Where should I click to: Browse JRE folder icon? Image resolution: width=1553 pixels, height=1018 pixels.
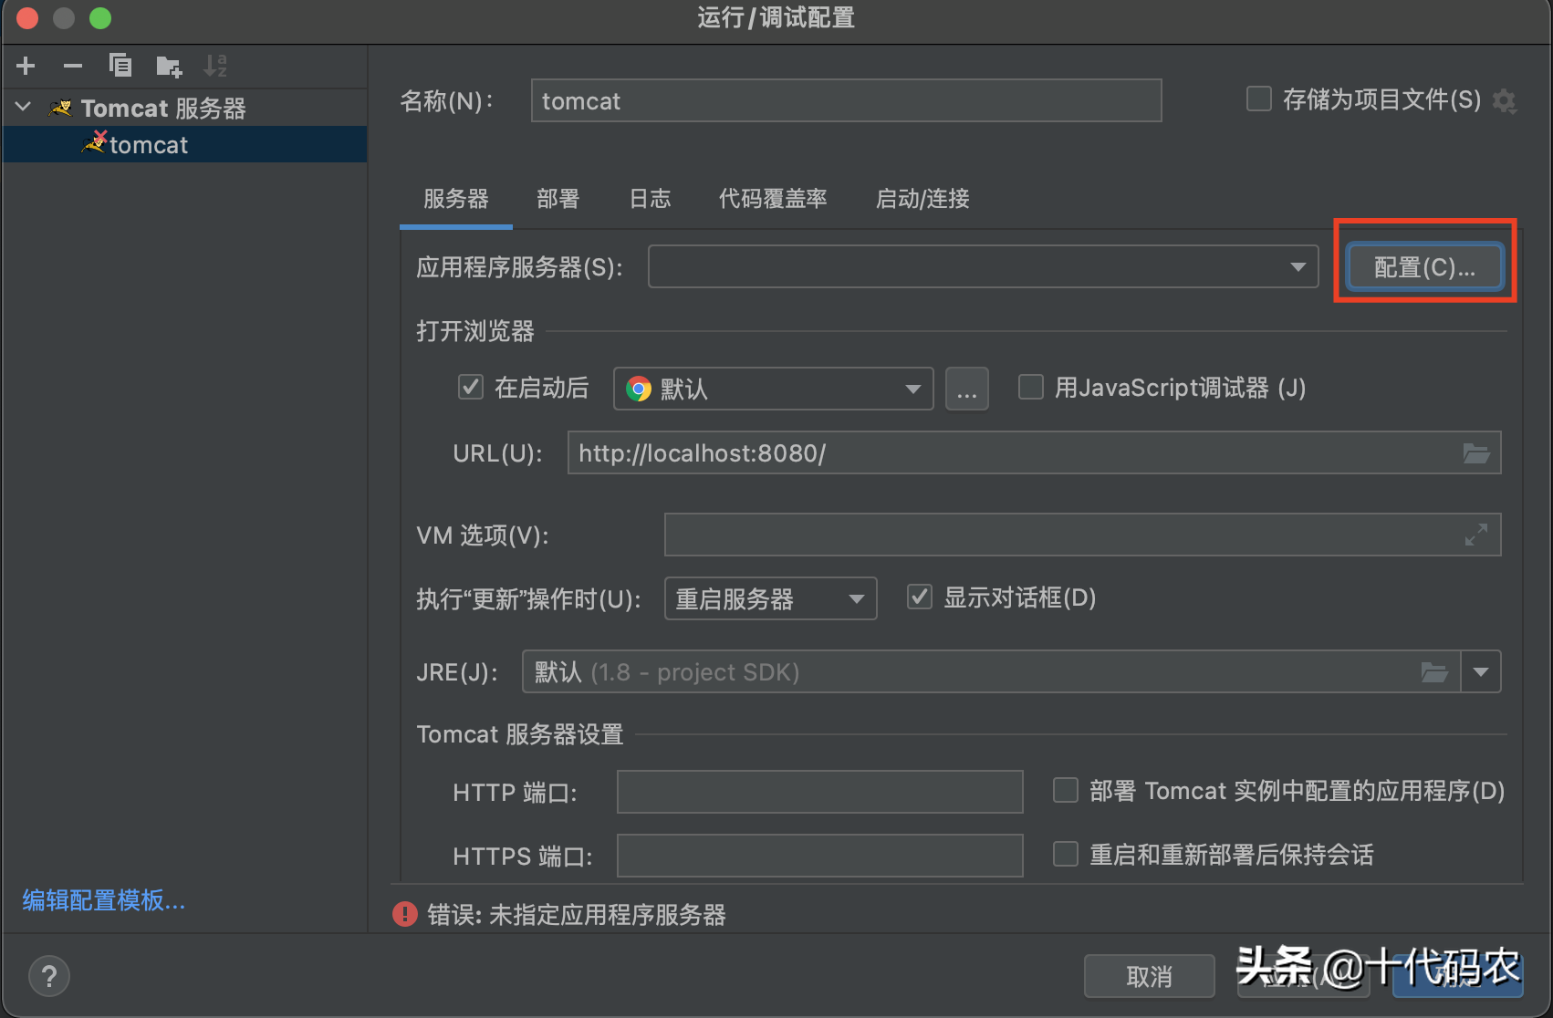1434,672
